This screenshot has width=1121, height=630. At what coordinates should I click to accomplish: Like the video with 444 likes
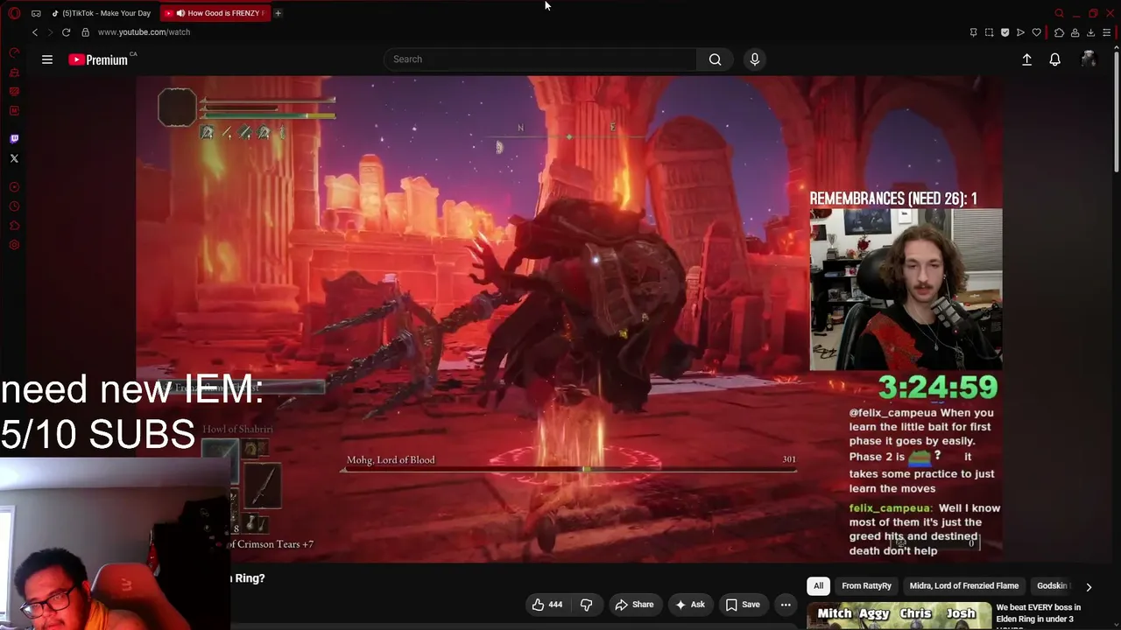tap(547, 605)
